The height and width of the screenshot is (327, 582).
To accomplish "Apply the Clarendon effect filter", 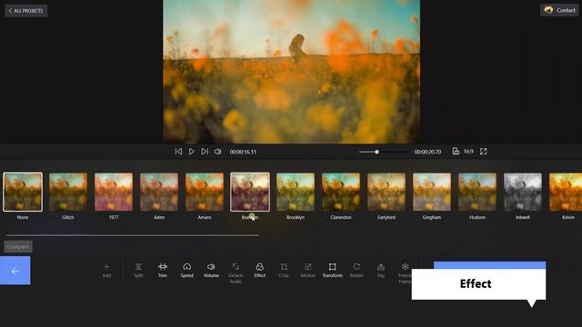I will [x=341, y=192].
